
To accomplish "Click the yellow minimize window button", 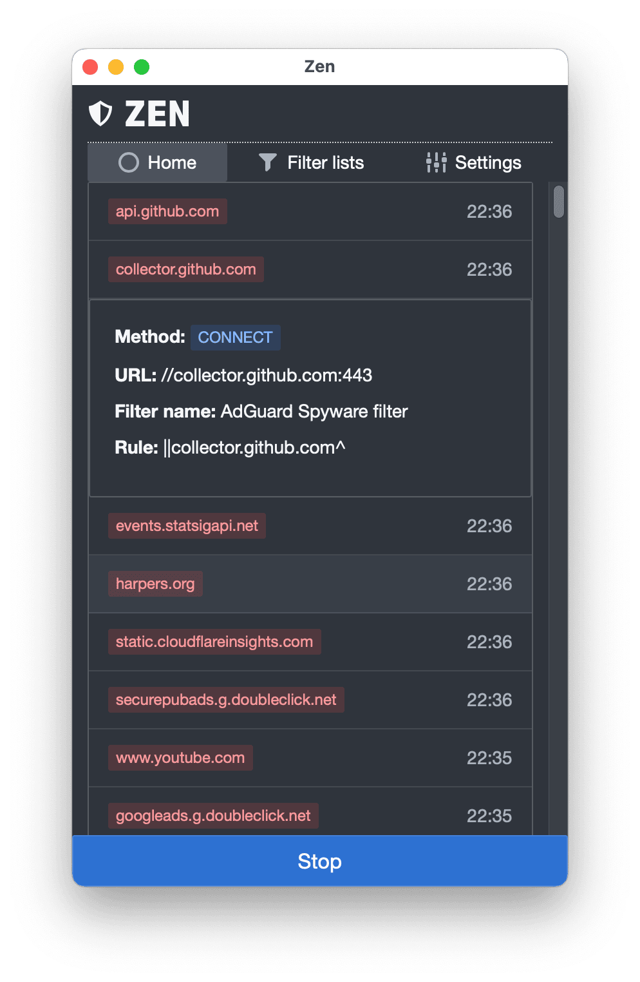I will 116,67.
